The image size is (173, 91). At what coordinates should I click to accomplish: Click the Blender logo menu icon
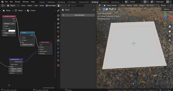pos(2,2)
